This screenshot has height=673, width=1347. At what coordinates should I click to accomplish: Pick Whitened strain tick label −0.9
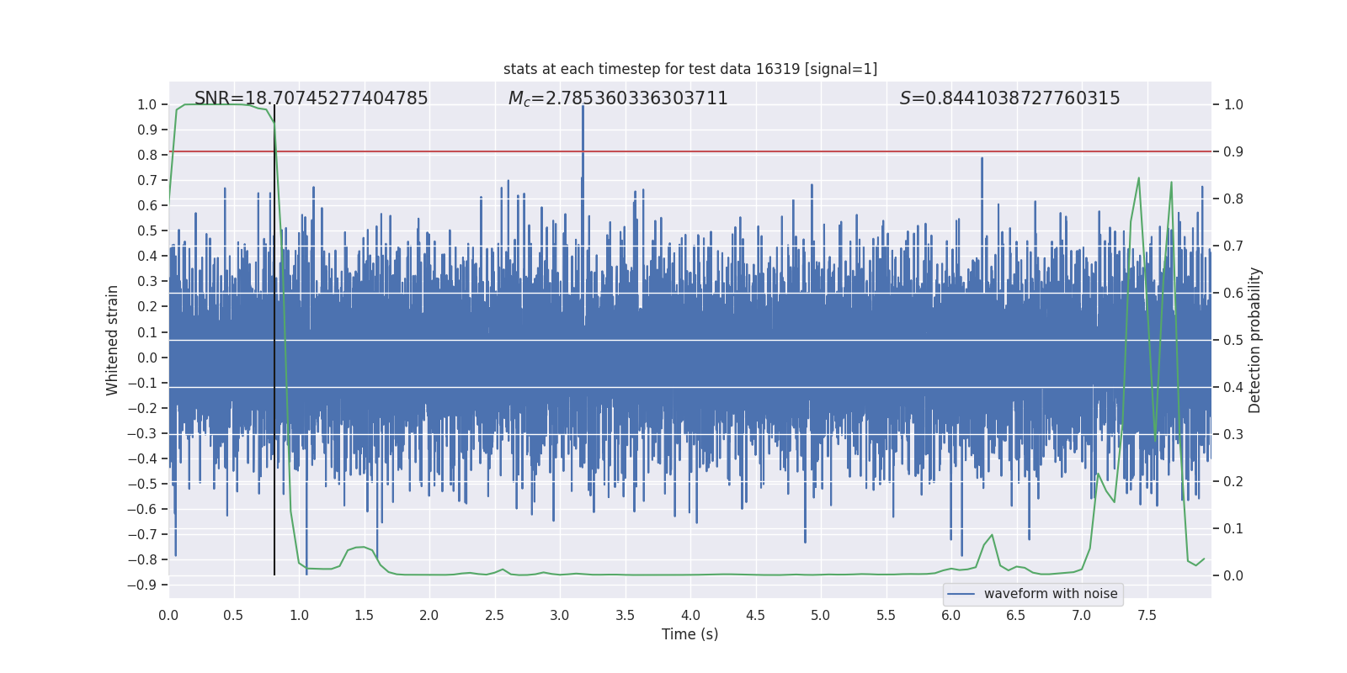click(142, 586)
